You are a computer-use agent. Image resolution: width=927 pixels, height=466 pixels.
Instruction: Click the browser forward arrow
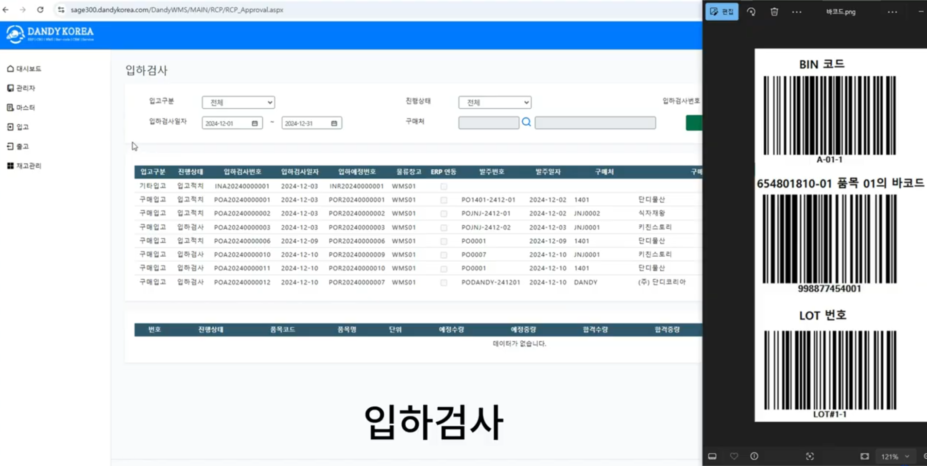(x=23, y=10)
